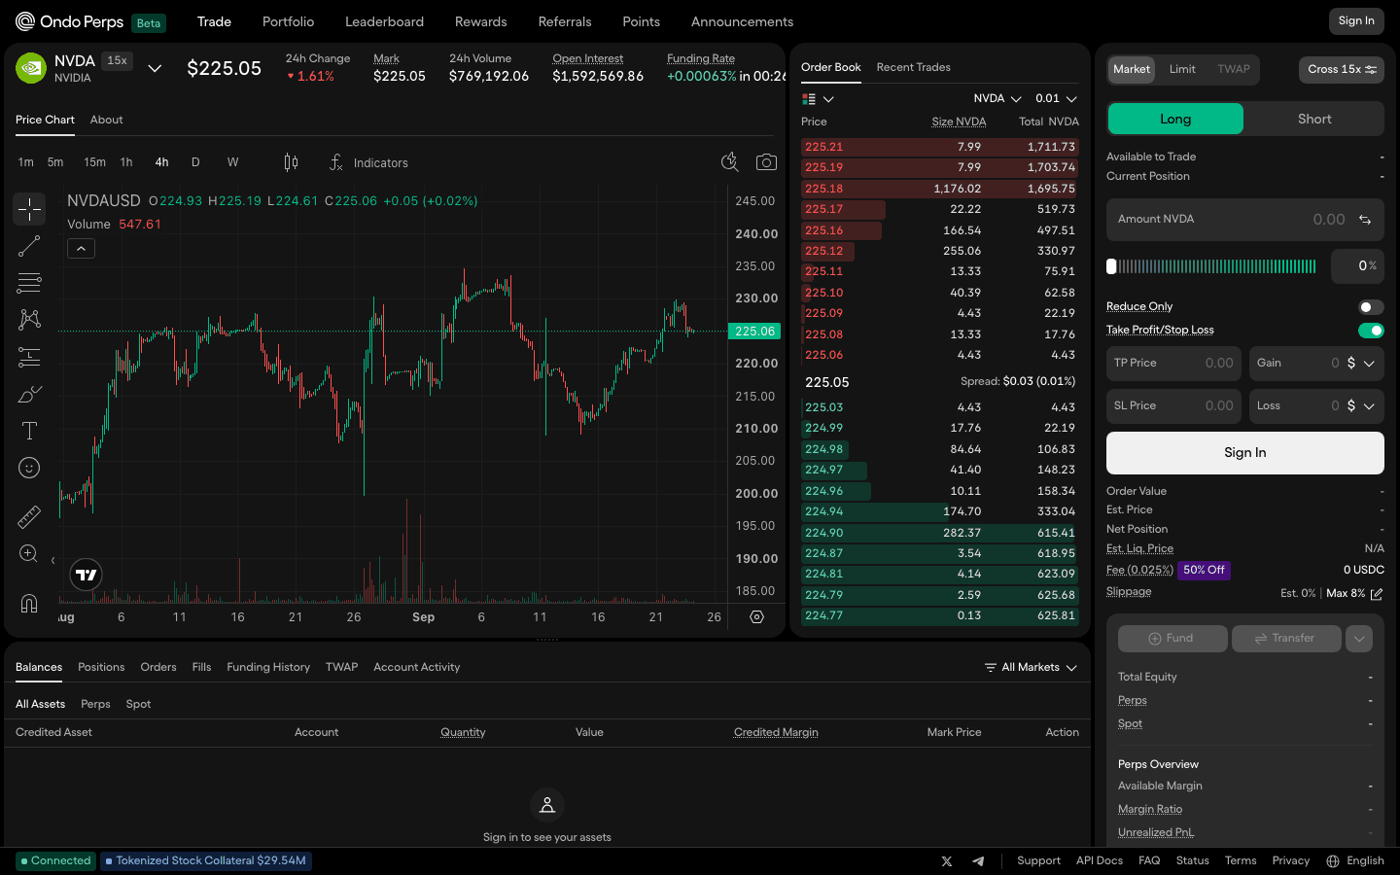Open the API Docs link
The image size is (1400, 875).
point(1100,861)
